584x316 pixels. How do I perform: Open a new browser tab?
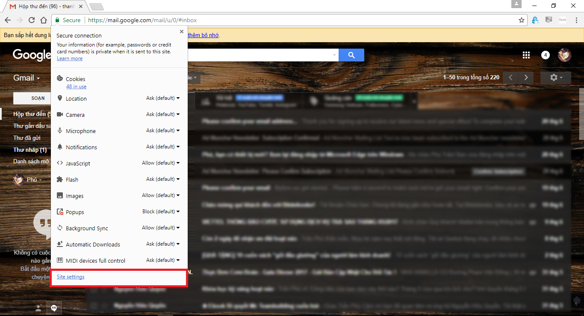(97, 6)
